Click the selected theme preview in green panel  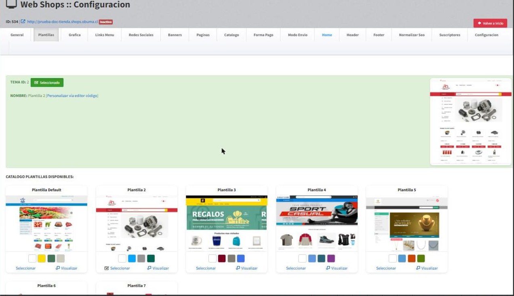471,121
